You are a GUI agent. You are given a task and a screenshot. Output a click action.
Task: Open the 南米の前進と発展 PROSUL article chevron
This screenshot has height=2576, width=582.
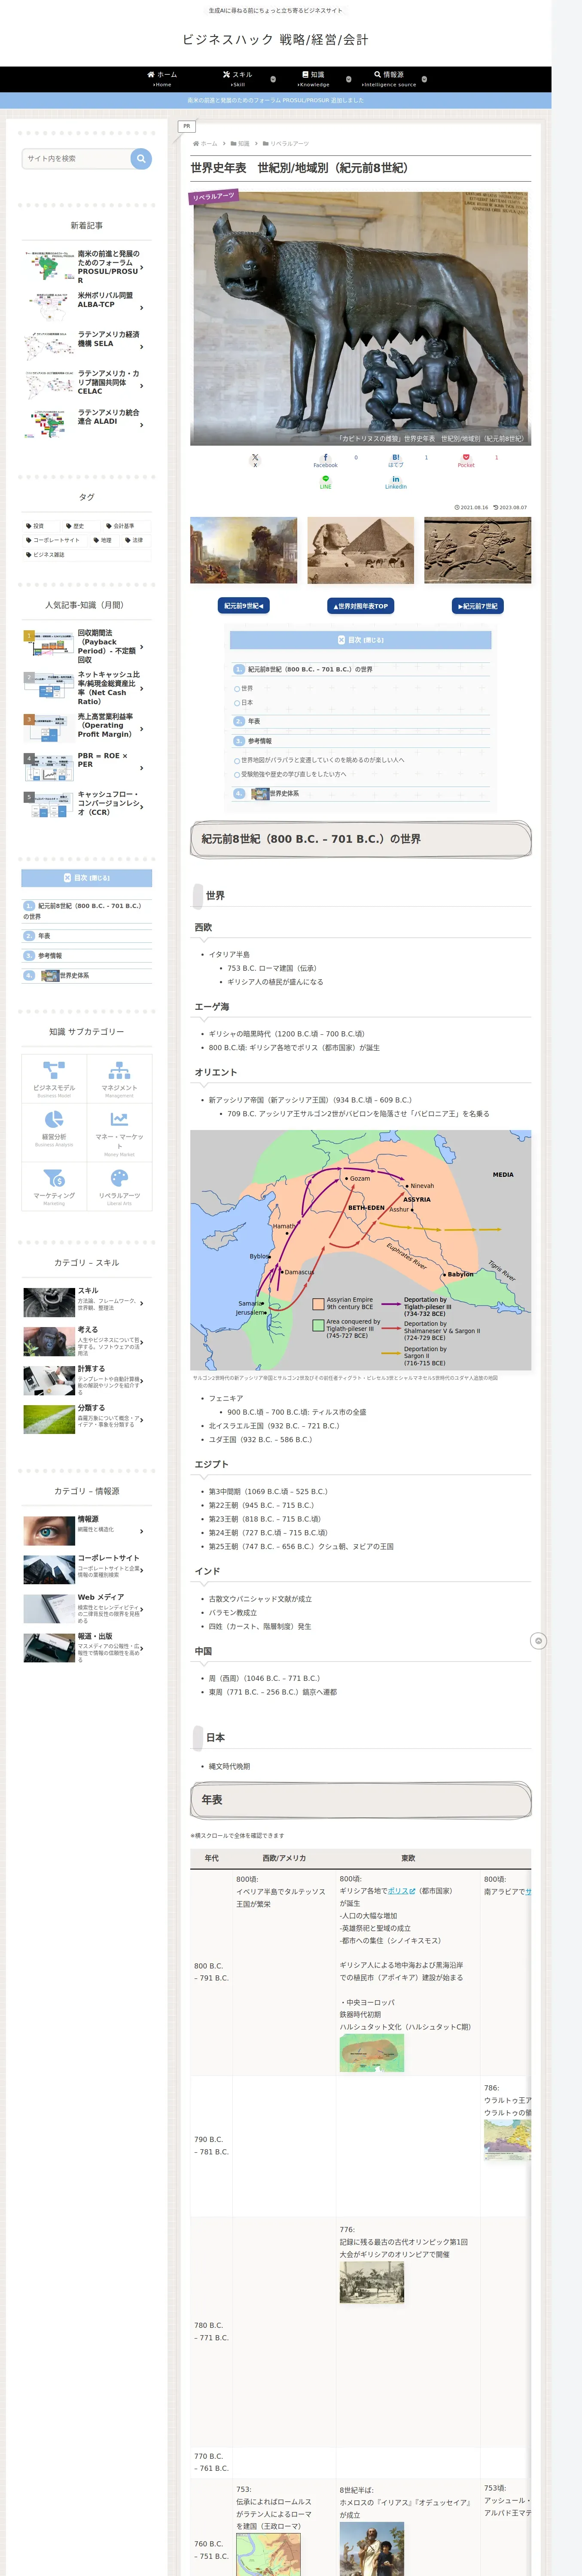[142, 268]
